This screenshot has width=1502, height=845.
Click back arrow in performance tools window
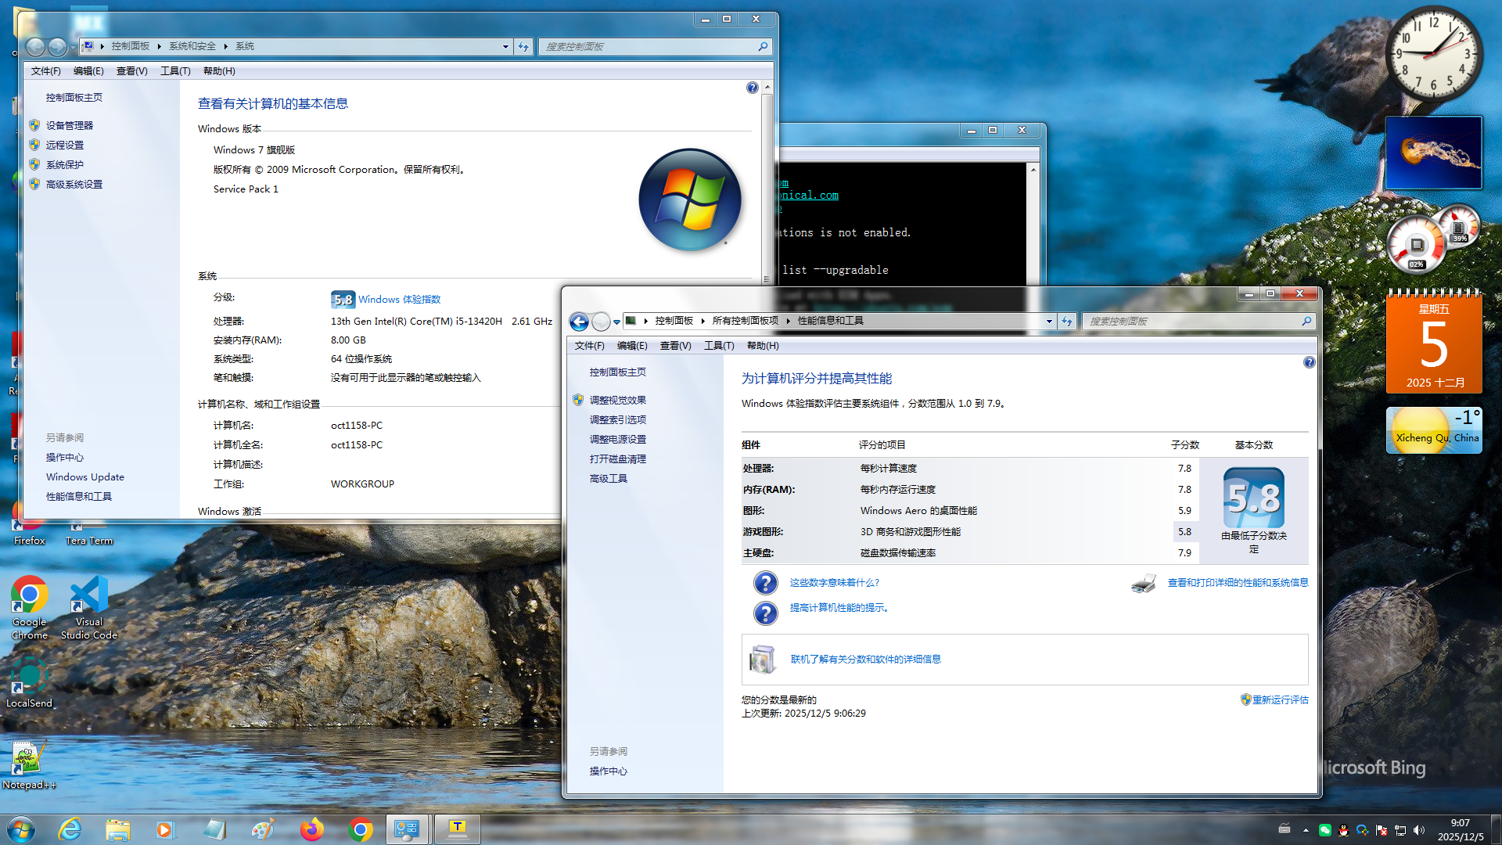click(x=579, y=322)
